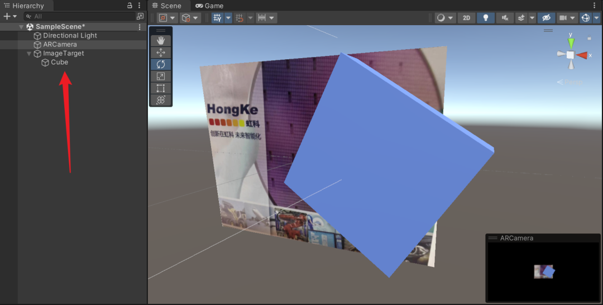Click the orientation gizmo overlay handle

[x=548, y=30]
